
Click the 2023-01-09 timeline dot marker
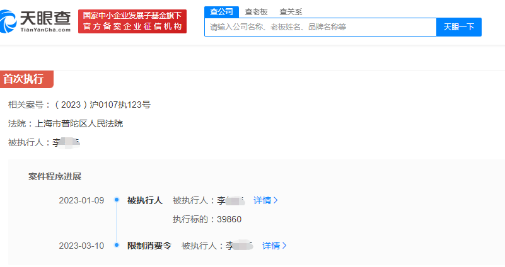pyautogui.click(x=117, y=200)
